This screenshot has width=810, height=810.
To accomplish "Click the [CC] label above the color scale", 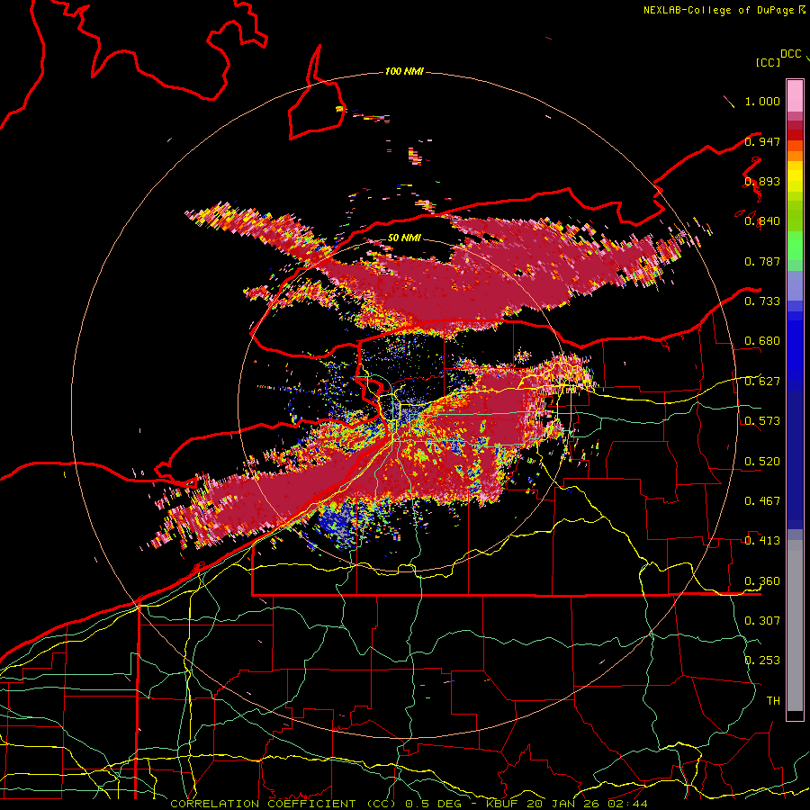I will tap(768, 62).
